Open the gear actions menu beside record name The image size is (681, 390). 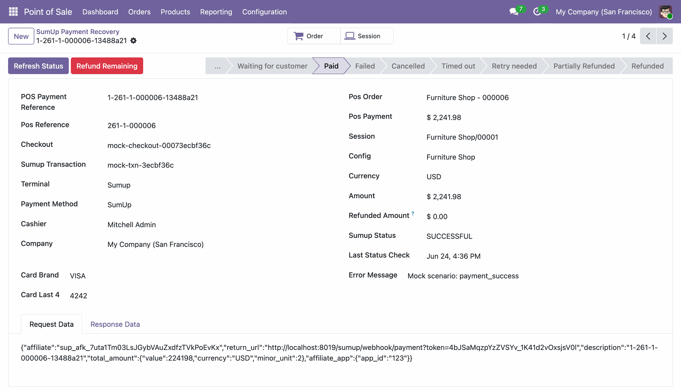133,41
